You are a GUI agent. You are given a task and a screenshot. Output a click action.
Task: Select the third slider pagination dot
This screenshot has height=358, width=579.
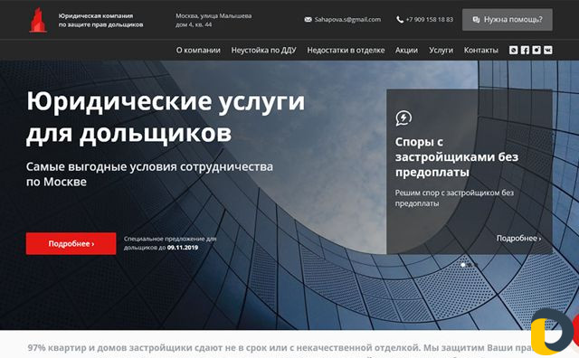476,265
